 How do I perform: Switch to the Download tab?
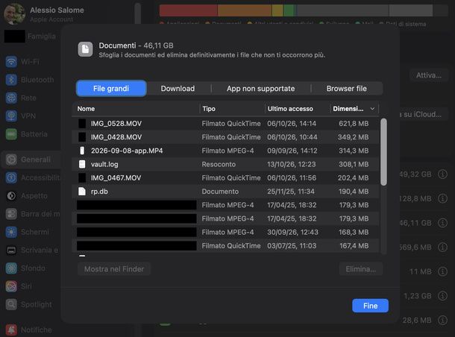178,89
